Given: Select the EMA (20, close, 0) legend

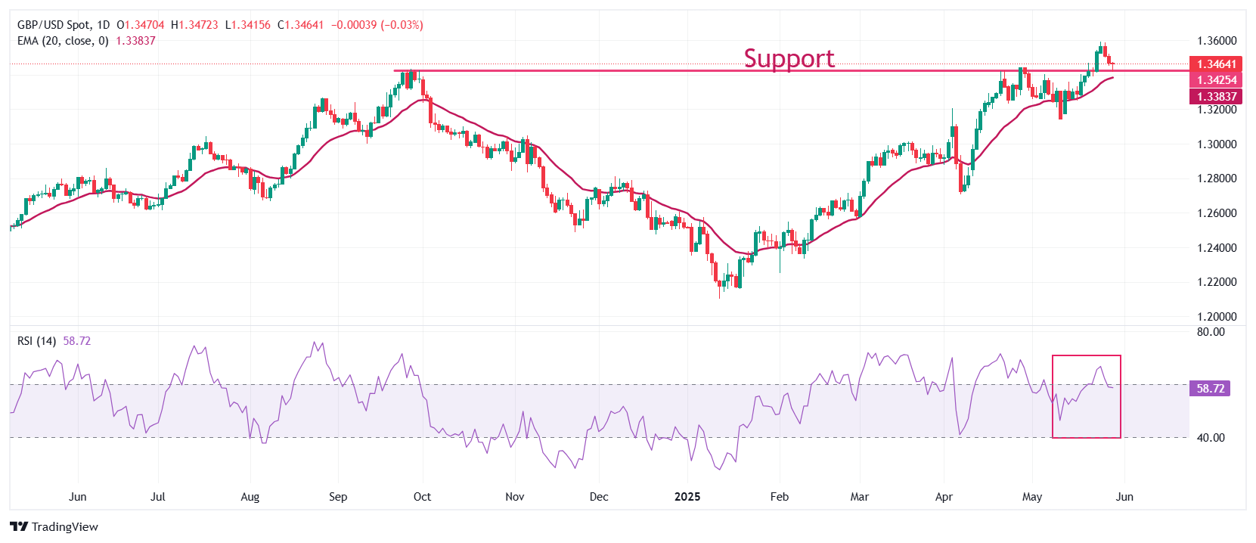Looking at the screenshot, I should (63, 41).
